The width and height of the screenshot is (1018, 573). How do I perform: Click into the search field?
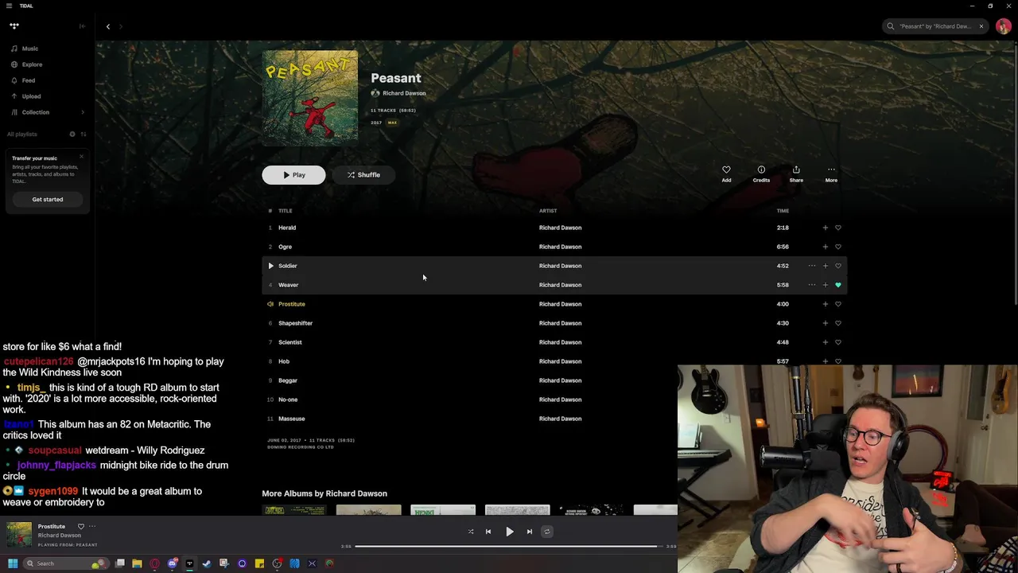(x=934, y=26)
